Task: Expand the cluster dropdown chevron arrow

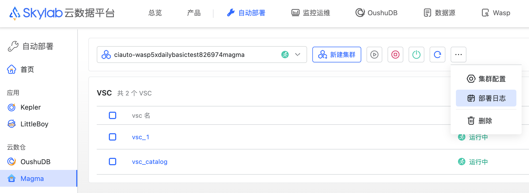Action: (x=298, y=55)
